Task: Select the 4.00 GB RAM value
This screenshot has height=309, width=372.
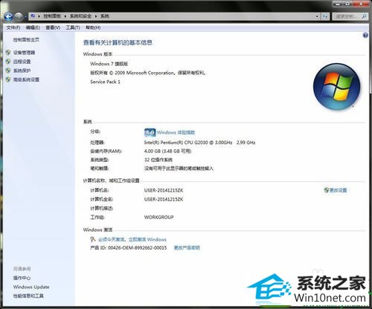Action: [x=167, y=151]
